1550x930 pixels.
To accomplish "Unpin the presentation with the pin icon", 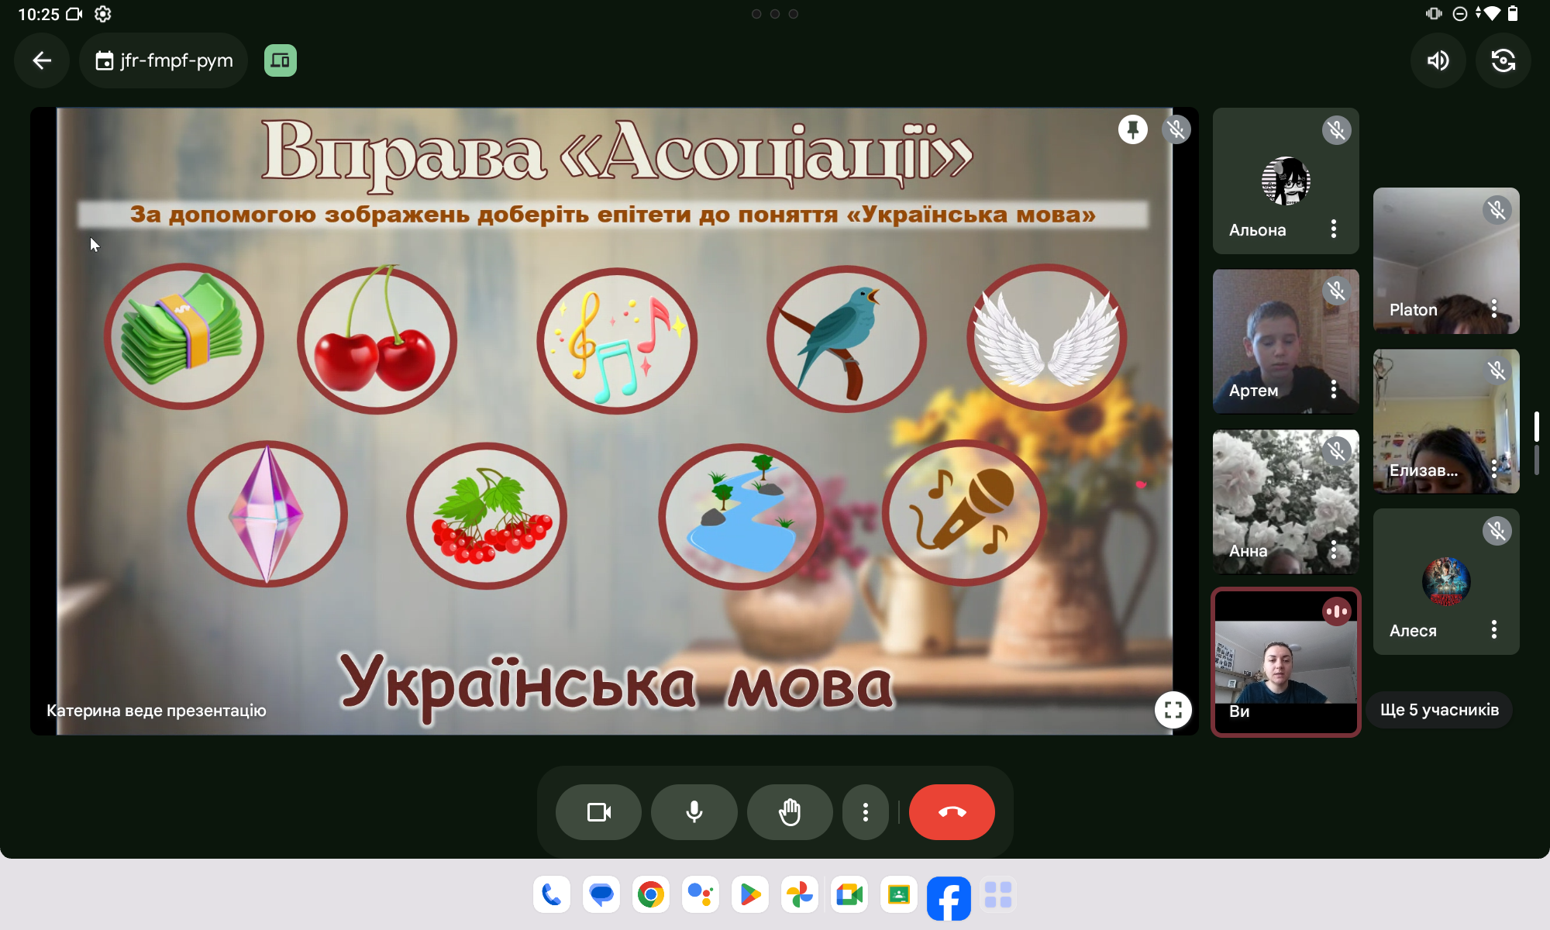I will 1132,129.
